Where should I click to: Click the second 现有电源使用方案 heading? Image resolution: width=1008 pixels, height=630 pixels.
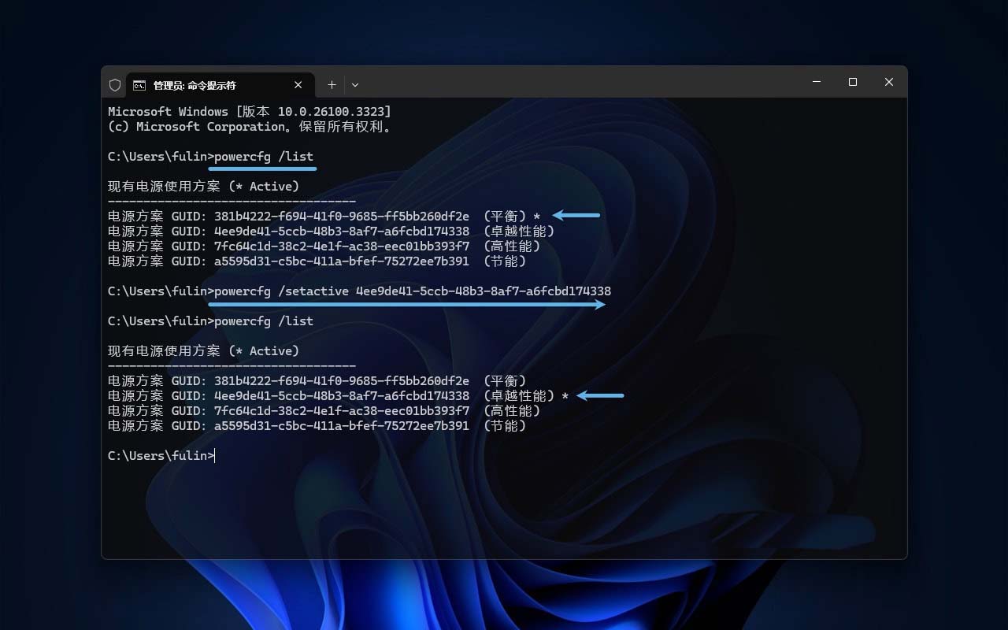point(204,351)
